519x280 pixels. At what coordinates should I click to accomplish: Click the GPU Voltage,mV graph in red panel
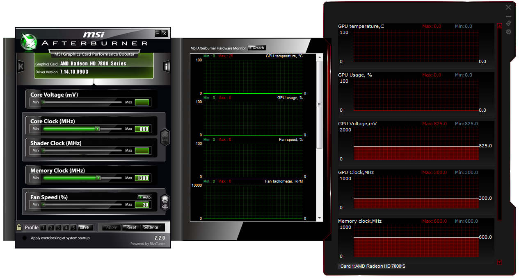[x=416, y=143]
